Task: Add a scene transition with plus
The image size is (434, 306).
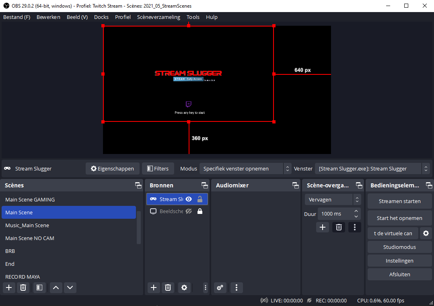Action: coord(323,227)
